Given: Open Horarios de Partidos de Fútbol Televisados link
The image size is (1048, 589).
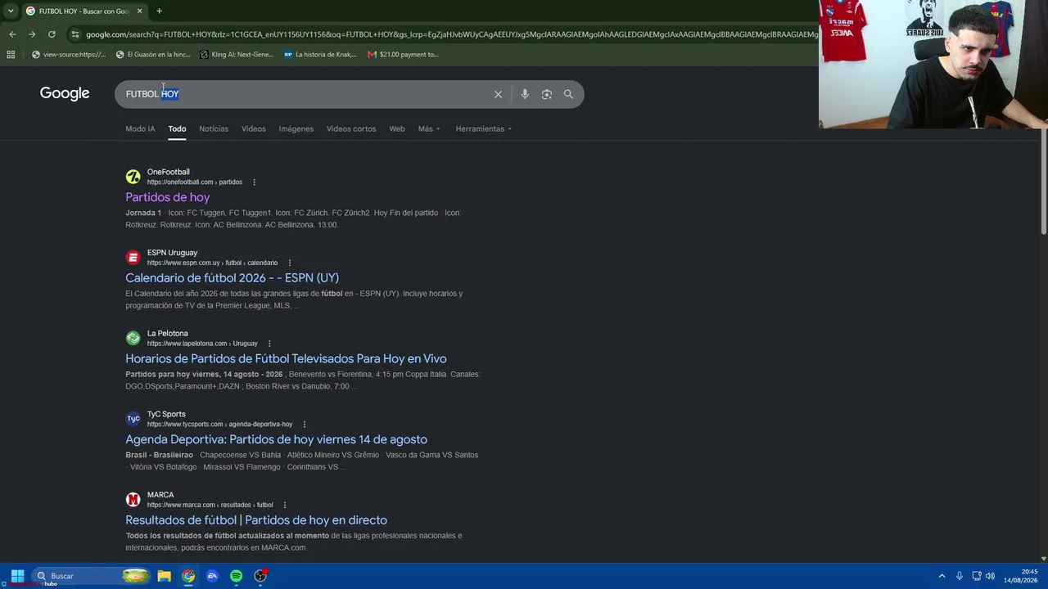Looking at the screenshot, I should click(286, 359).
